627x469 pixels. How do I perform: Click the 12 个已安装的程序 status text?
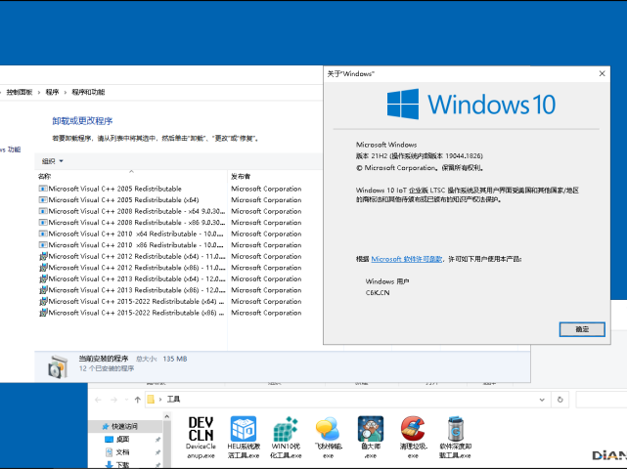[x=107, y=368]
